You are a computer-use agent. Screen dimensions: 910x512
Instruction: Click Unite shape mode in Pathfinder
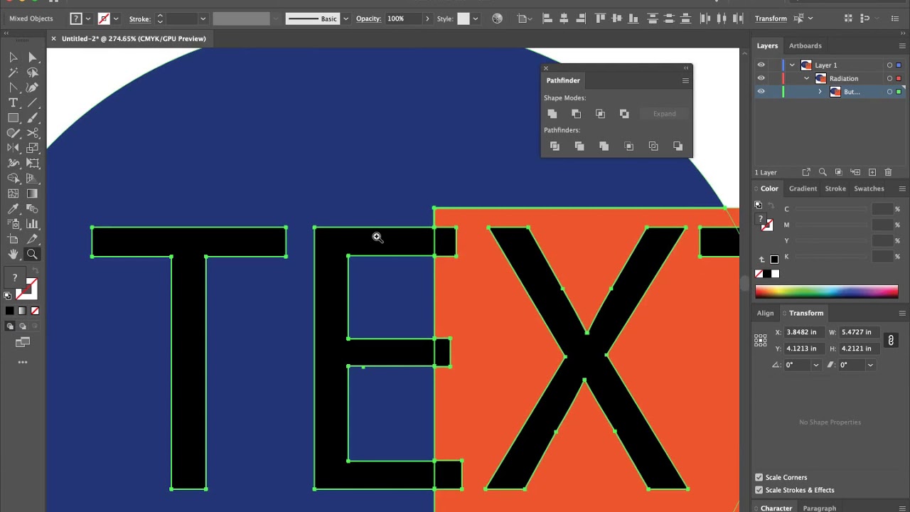coord(552,114)
